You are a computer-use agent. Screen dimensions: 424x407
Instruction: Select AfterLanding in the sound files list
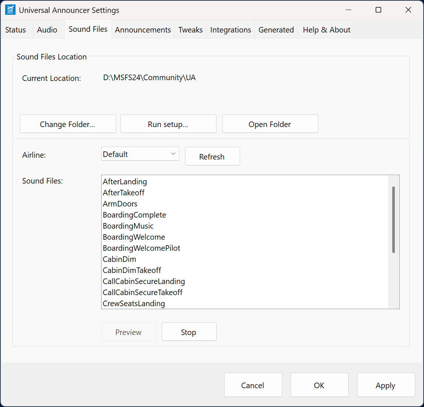coord(245,182)
